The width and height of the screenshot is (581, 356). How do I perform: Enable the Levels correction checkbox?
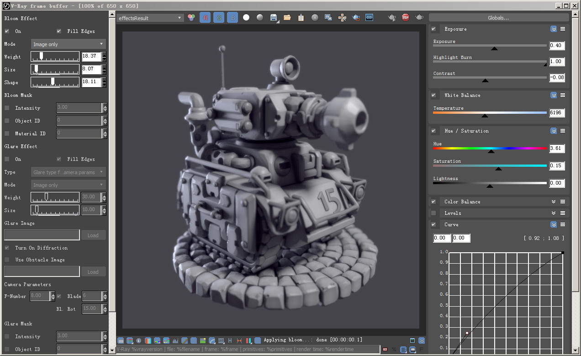coord(433,213)
